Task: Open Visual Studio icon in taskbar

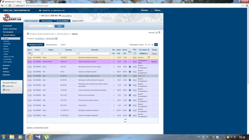Action: click(38, 137)
